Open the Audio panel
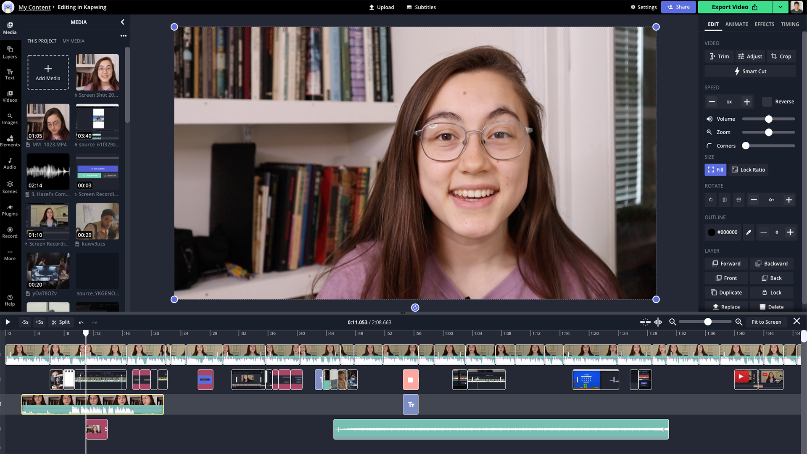Screen dimensions: 807x454 click(x=9, y=164)
